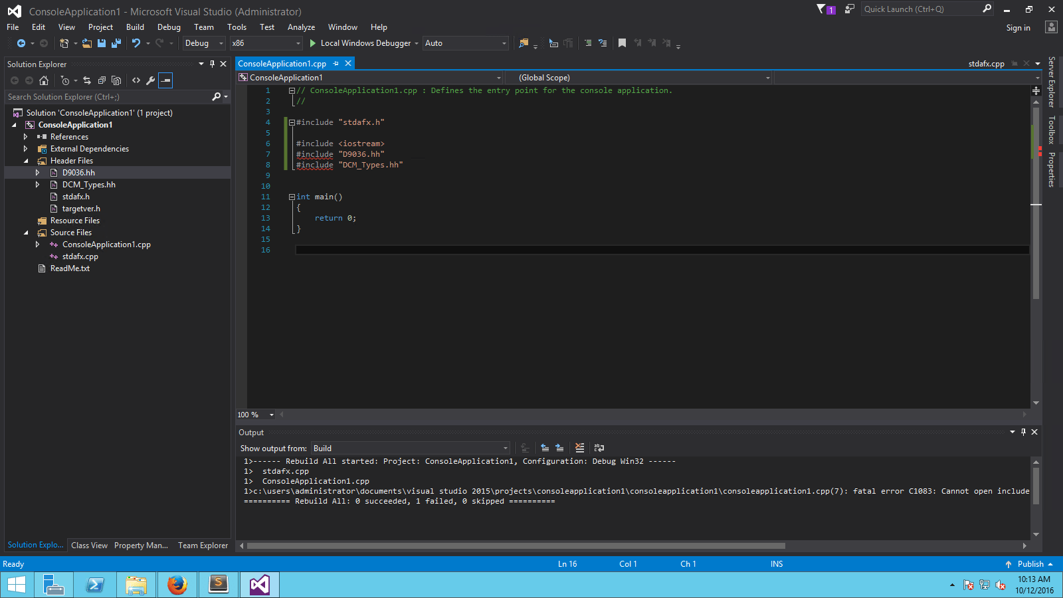The width and height of the screenshot is (1063, 598).
Task: Click Publish in the status bar
Action: click(1030, 564)
